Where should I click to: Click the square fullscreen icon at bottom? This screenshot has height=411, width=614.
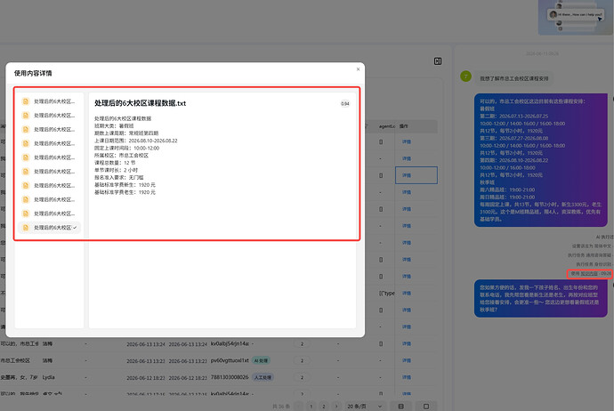coord(426,407)
